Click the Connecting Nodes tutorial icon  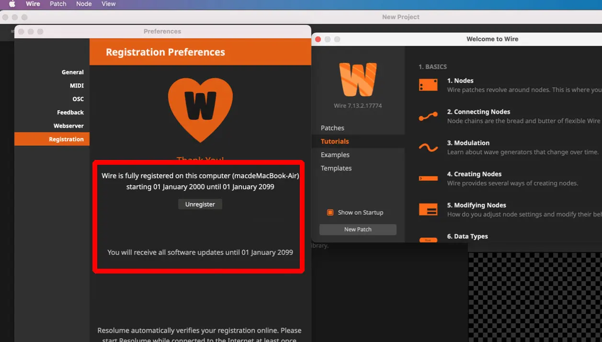click(428, 116)
